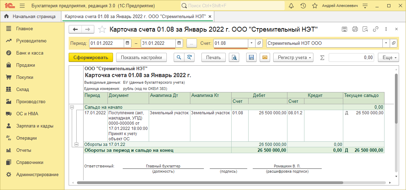Send report by email envelope icon
The width and height of the screenshot is (406, 190).
pyautogui.click(x=264, y=57)
